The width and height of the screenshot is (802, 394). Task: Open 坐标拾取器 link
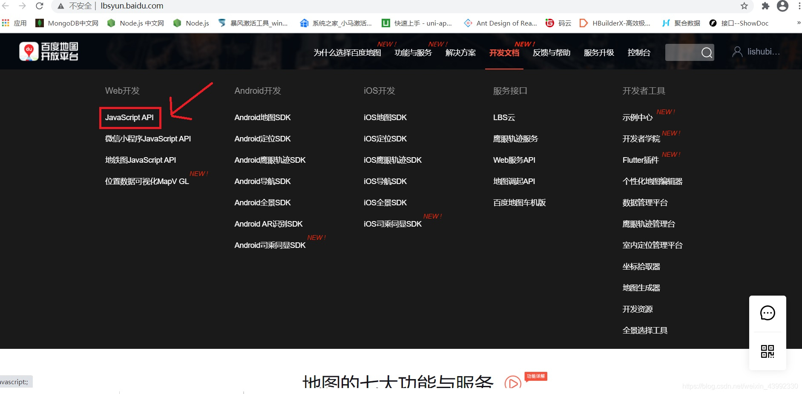click(641, 267)
